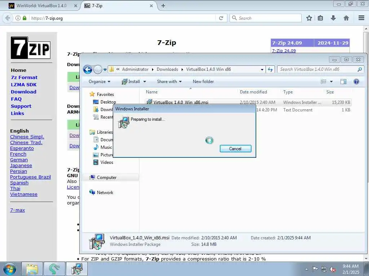Cancel the Windows Installer preparation

[235, 148]
